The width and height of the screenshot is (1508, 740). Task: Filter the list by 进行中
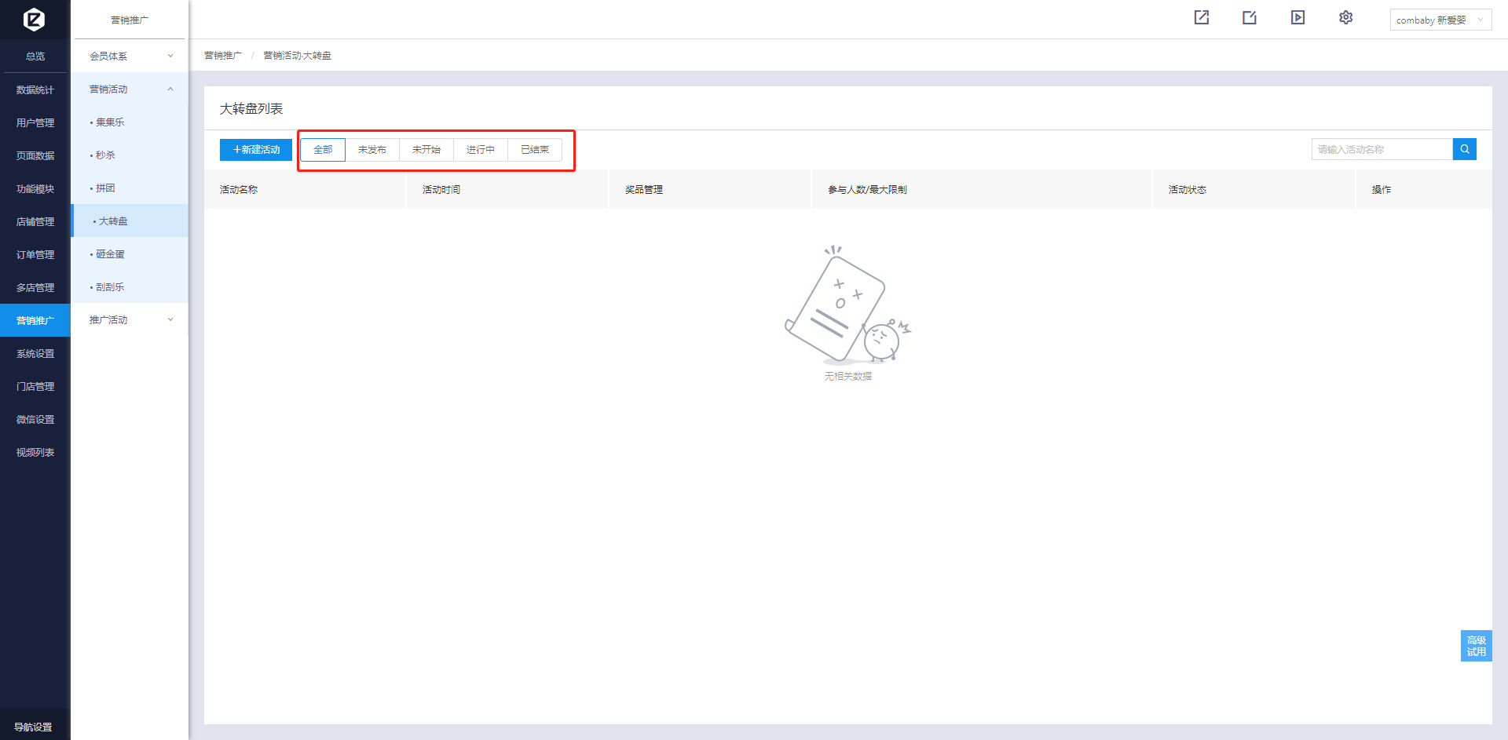(481, 150)
